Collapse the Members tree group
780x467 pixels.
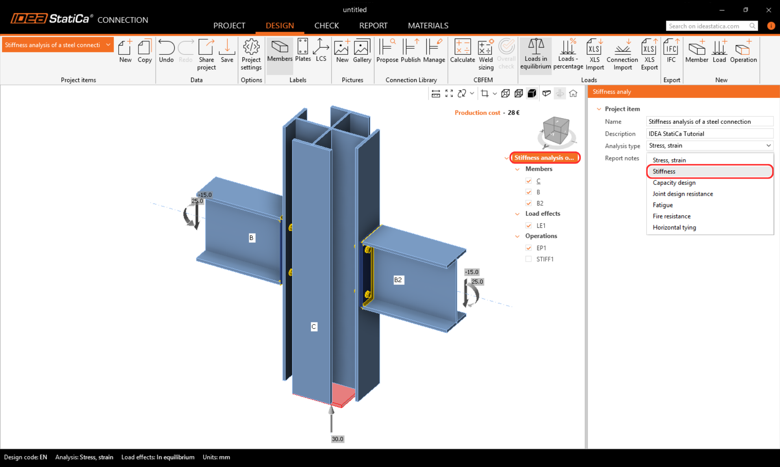point(517,169)
